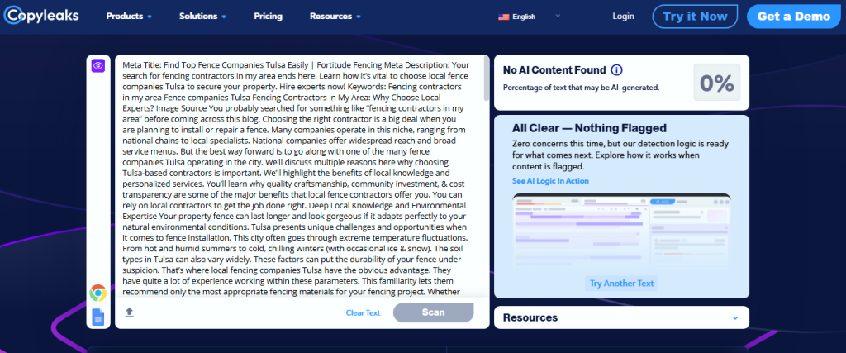Click the Google Docs icon

tap(97, 316)
